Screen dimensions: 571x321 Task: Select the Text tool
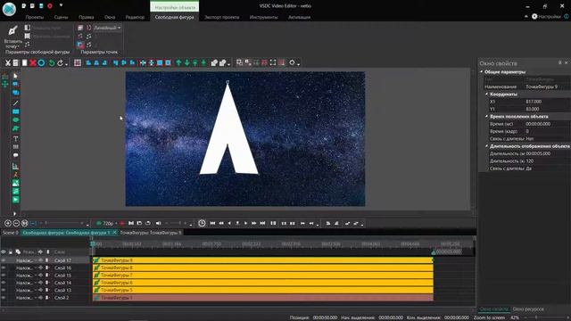15,139
